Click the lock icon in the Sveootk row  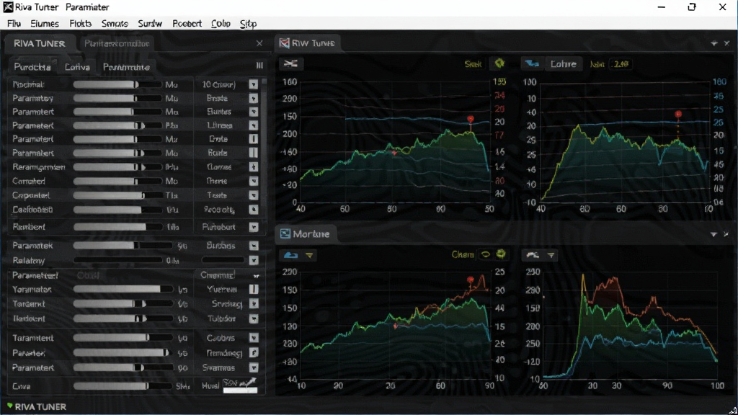click(253, 210)
